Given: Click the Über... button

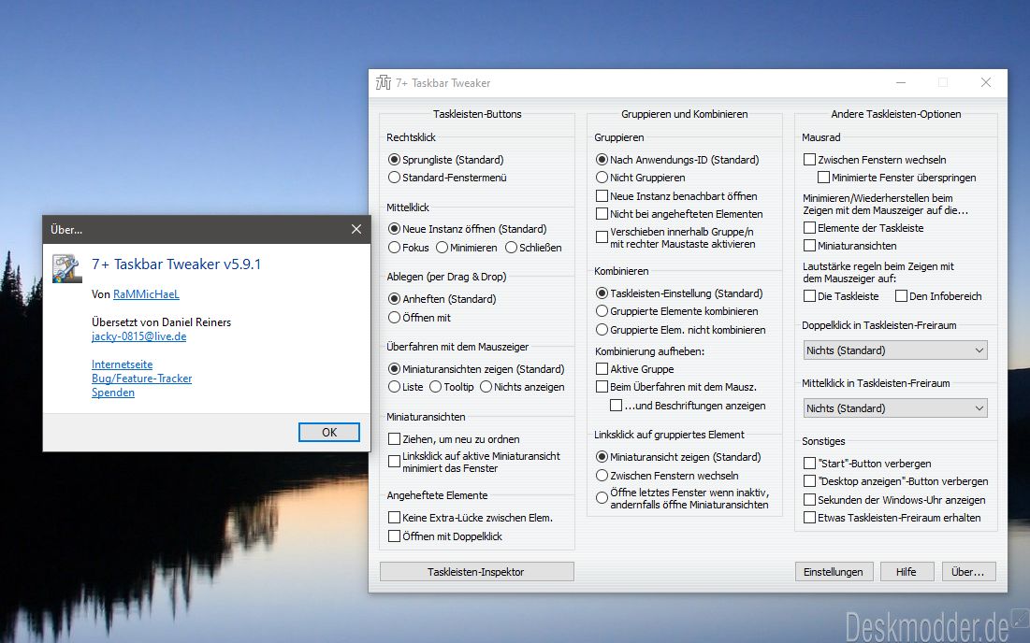Looking at the screenshot, I should pyautogui.click(x=968, y=571).
